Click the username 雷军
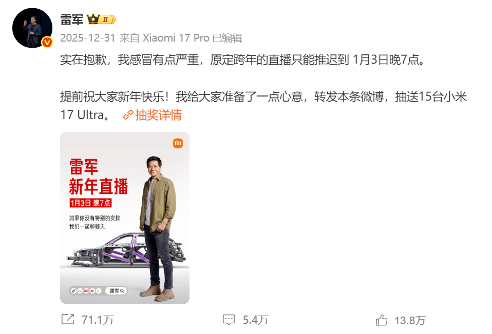This screenshot has height=334, width=492. [71, 19]
